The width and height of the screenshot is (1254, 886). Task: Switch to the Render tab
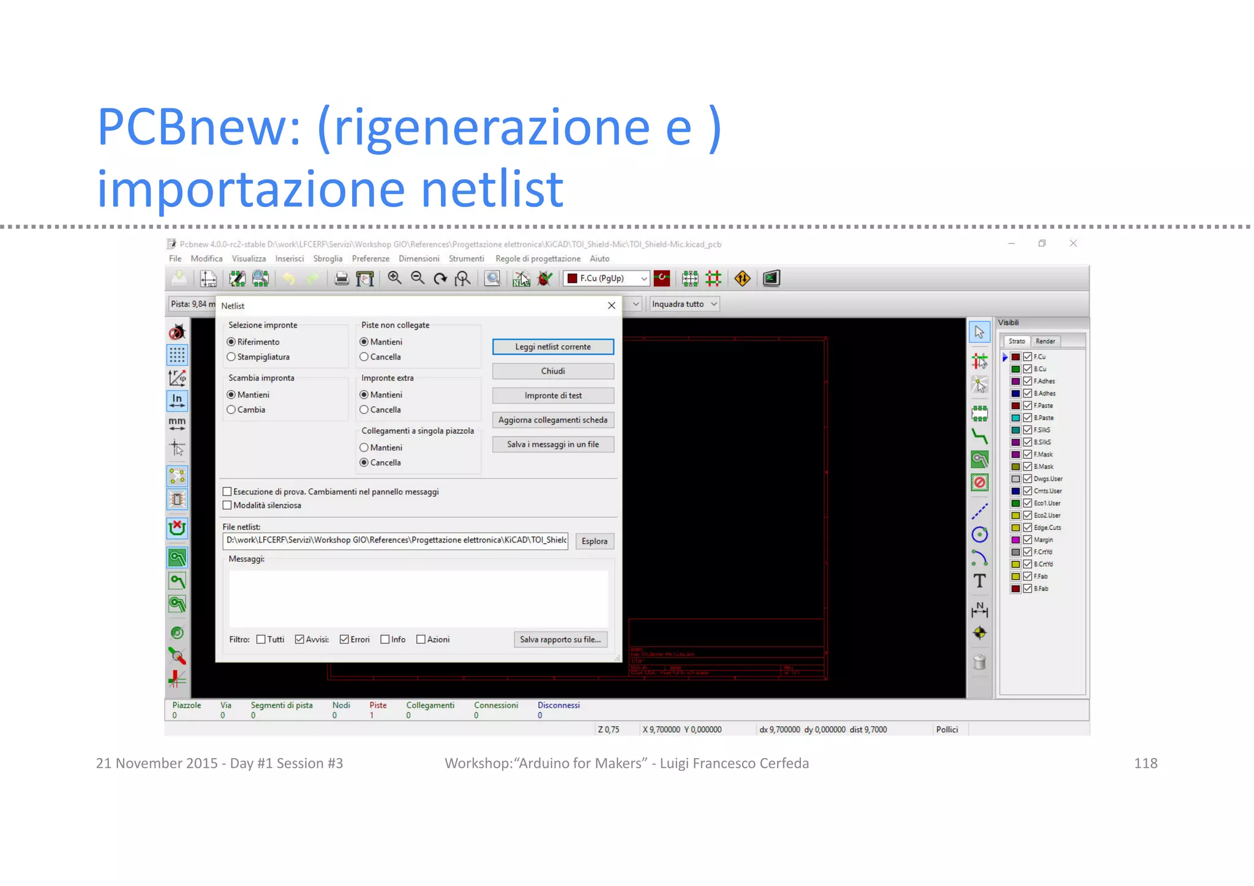[x=1045, y=342]
